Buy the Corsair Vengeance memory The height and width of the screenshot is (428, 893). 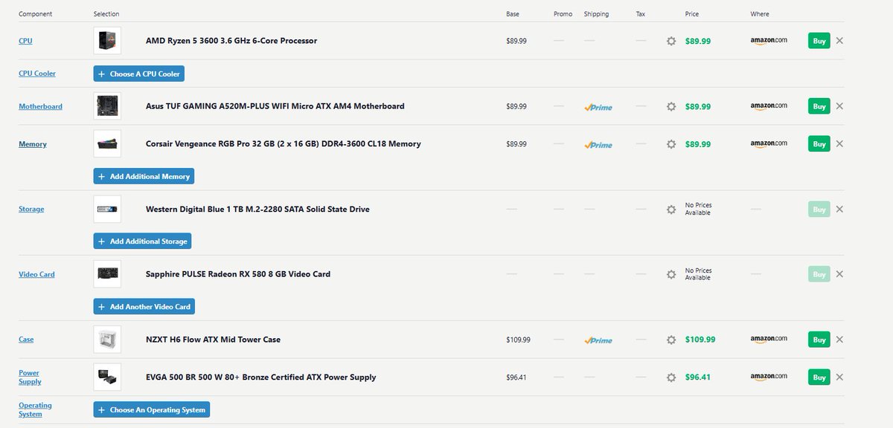coord(819,144)
